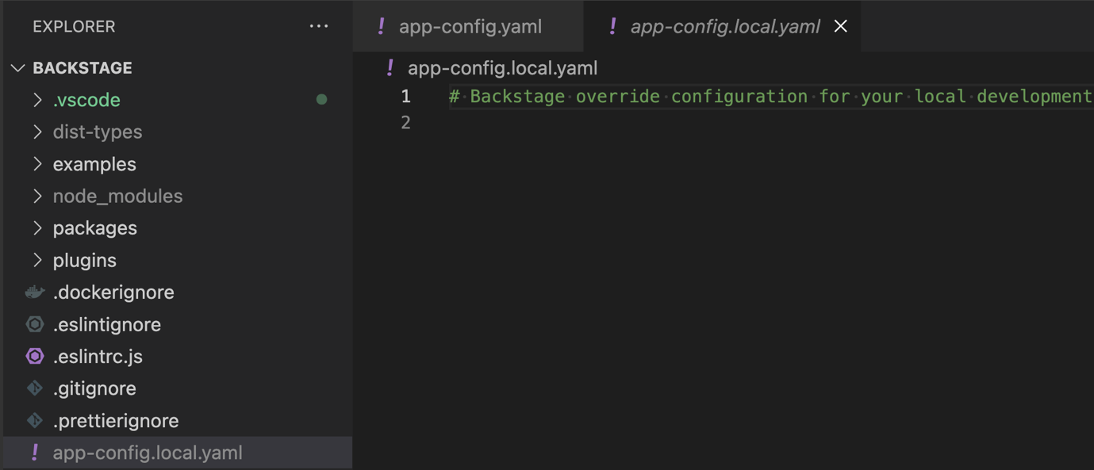The height and width of the screenshot is (470, 1094).
Task: Switch to the app-config.yaml tab
Action: click(470, 26)
